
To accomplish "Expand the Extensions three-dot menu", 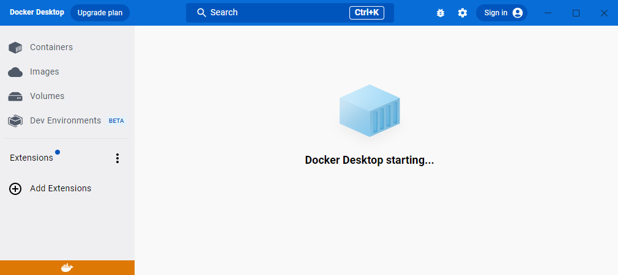I will point(117,158).
